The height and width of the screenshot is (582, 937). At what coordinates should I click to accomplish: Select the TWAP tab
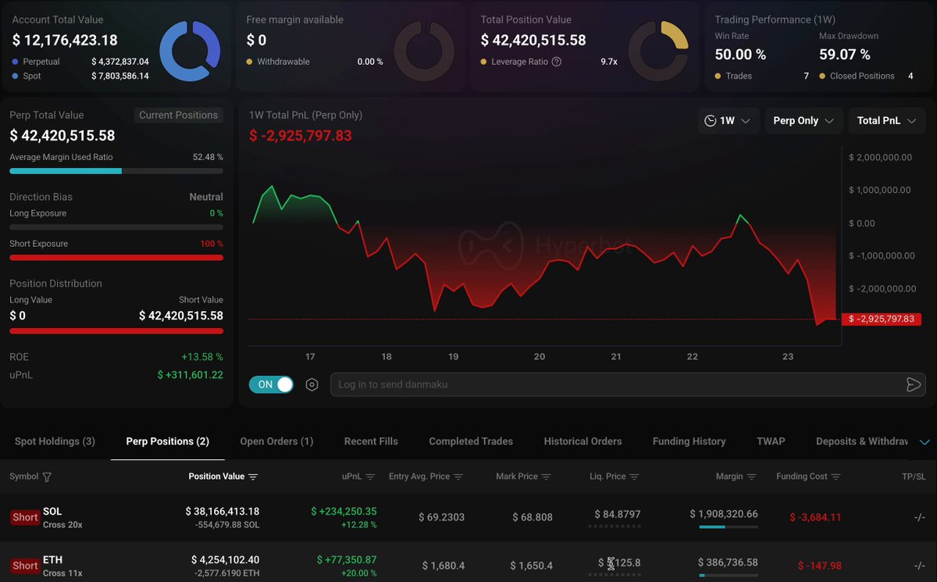tap(771, 441)
